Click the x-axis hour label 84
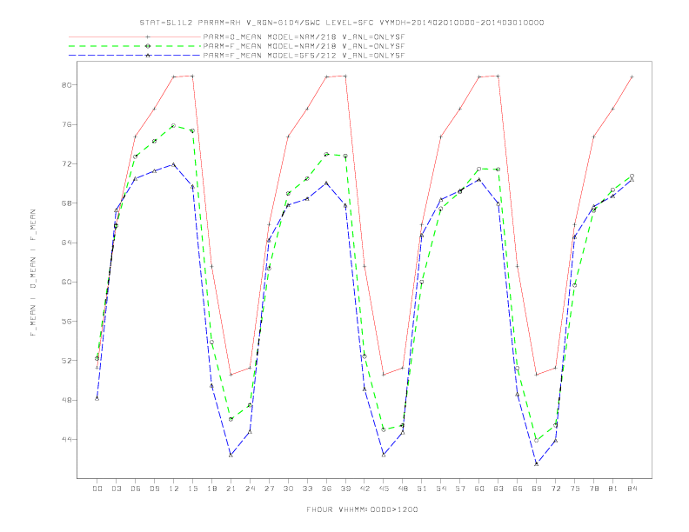 tap(632, 489)
